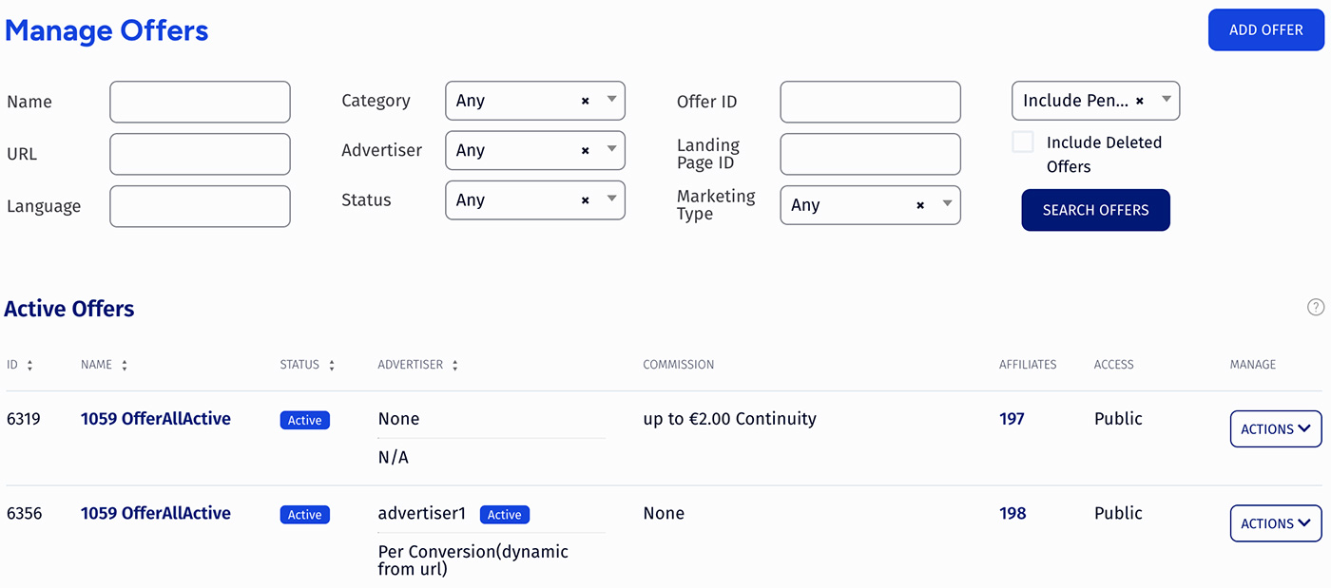Open the help question mark icon

point(1316,307)
